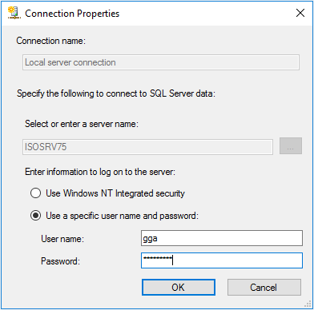This screenshot has width=314, height=310.
Task: Focus the masked Password field
Action: pyautogui.click(x=222, y=260)
